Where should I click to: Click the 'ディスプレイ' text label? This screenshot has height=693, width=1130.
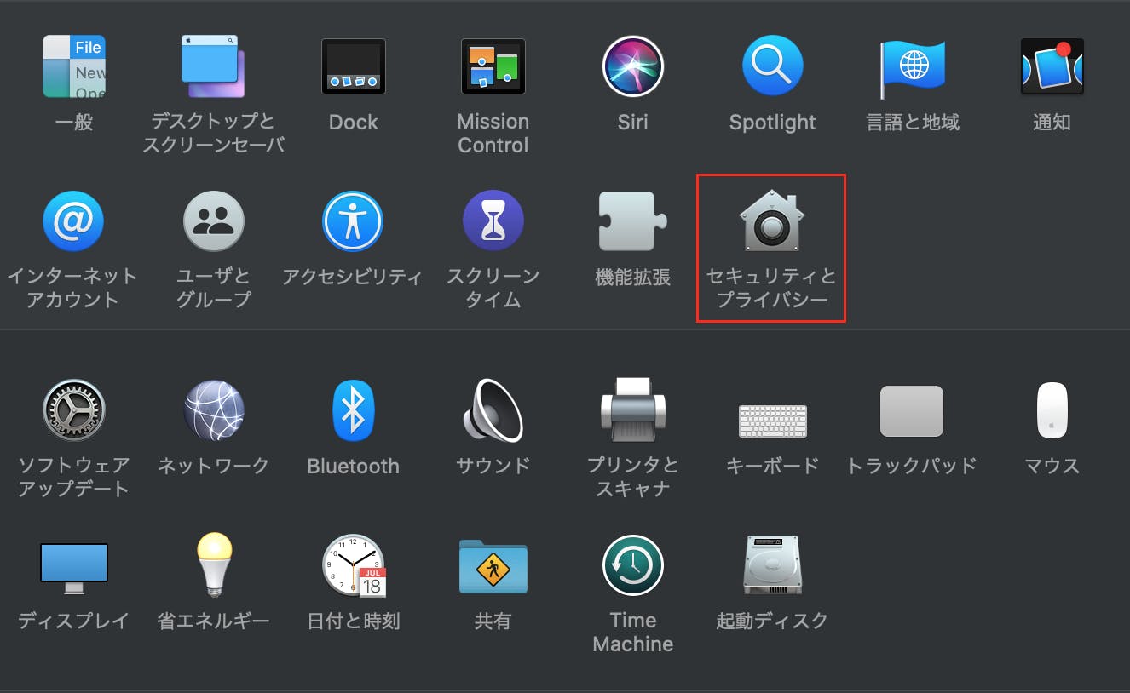[74, 621]
